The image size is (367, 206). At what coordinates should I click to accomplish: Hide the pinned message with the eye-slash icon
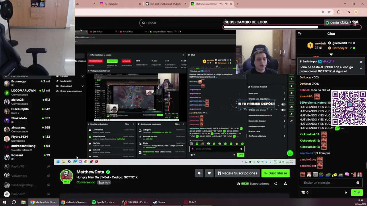point(361,62)
